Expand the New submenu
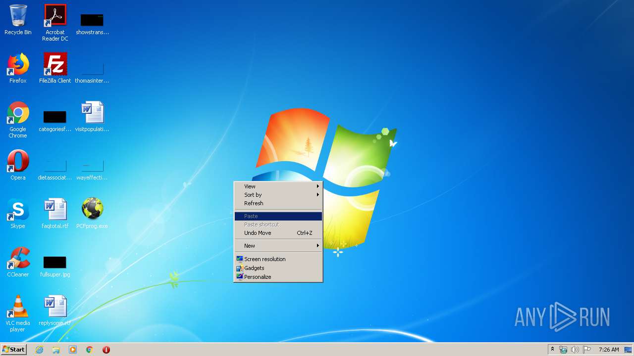Viewport: 634px width, 356px height. (278, 246)
